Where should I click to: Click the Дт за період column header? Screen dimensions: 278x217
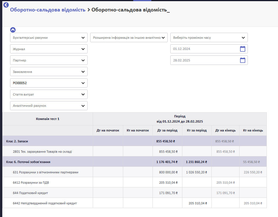click(167, 130)
